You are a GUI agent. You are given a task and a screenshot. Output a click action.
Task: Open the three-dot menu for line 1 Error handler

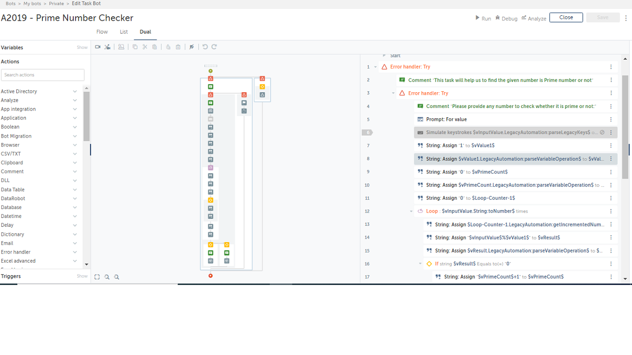(x=611, y=67)
